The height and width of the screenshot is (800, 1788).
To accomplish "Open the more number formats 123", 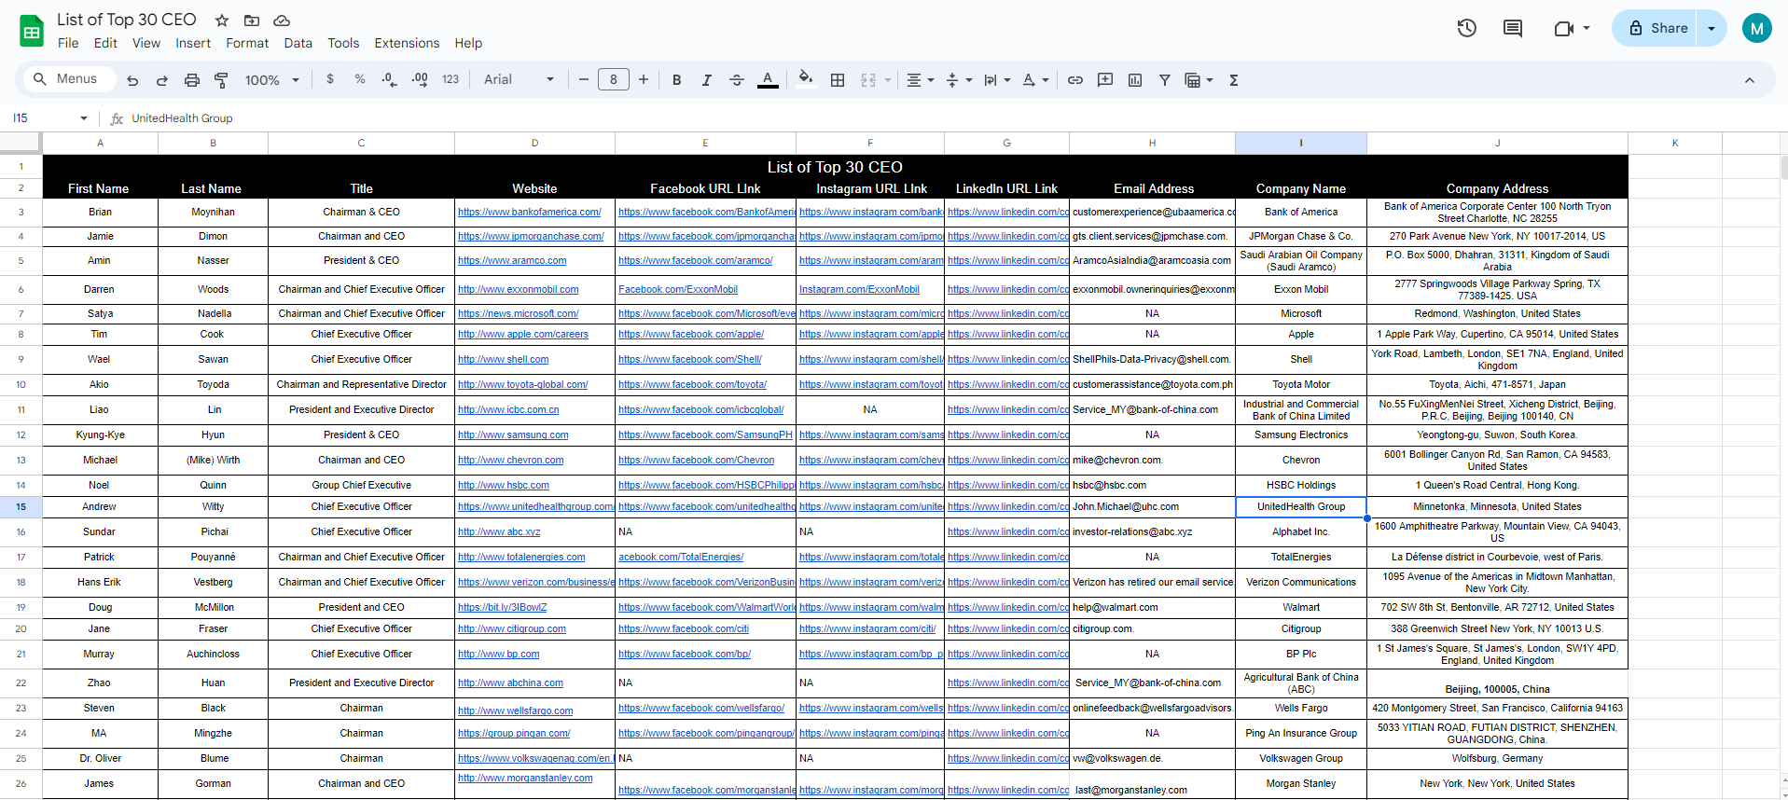I will [450, 79].
